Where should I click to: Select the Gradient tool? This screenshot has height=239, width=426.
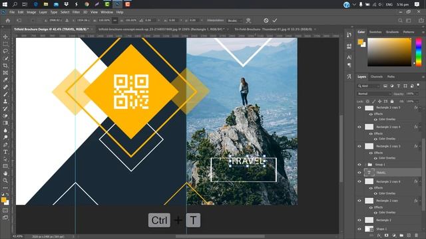point(5,123)
